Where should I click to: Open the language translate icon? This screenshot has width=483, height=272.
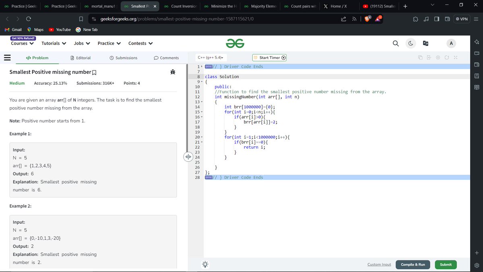pyautogui.click(x=425, y=44)
